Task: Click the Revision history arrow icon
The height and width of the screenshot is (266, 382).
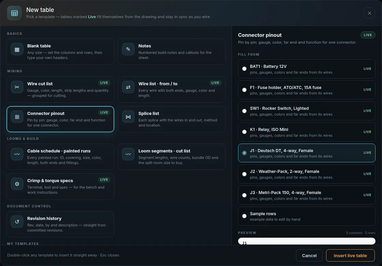Action: tap(17, 222)
